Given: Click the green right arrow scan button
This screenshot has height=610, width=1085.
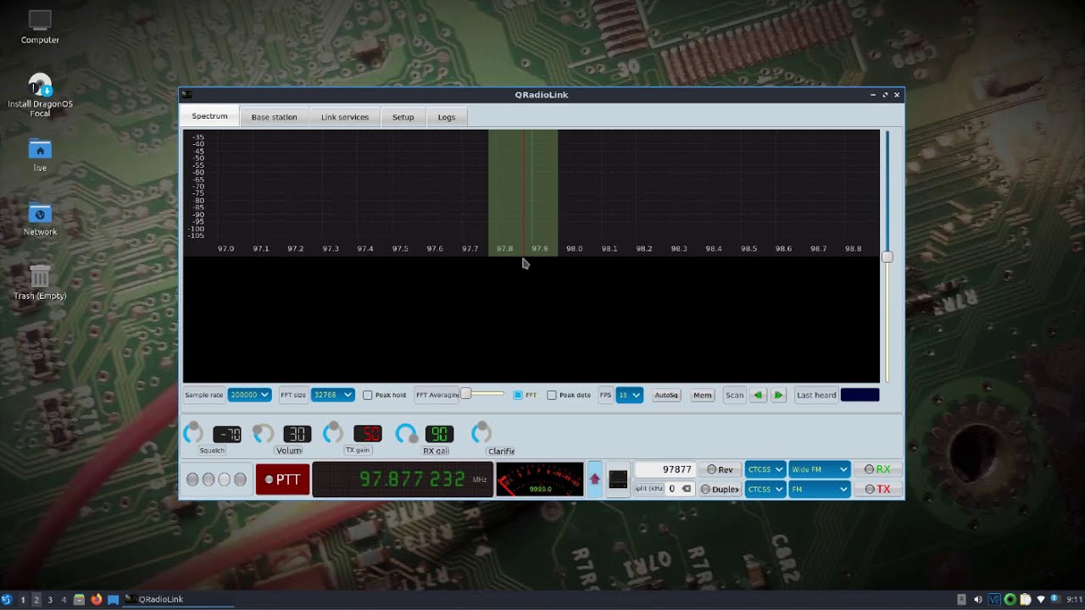Looking at the screenshot, I should tap(778, 395).
